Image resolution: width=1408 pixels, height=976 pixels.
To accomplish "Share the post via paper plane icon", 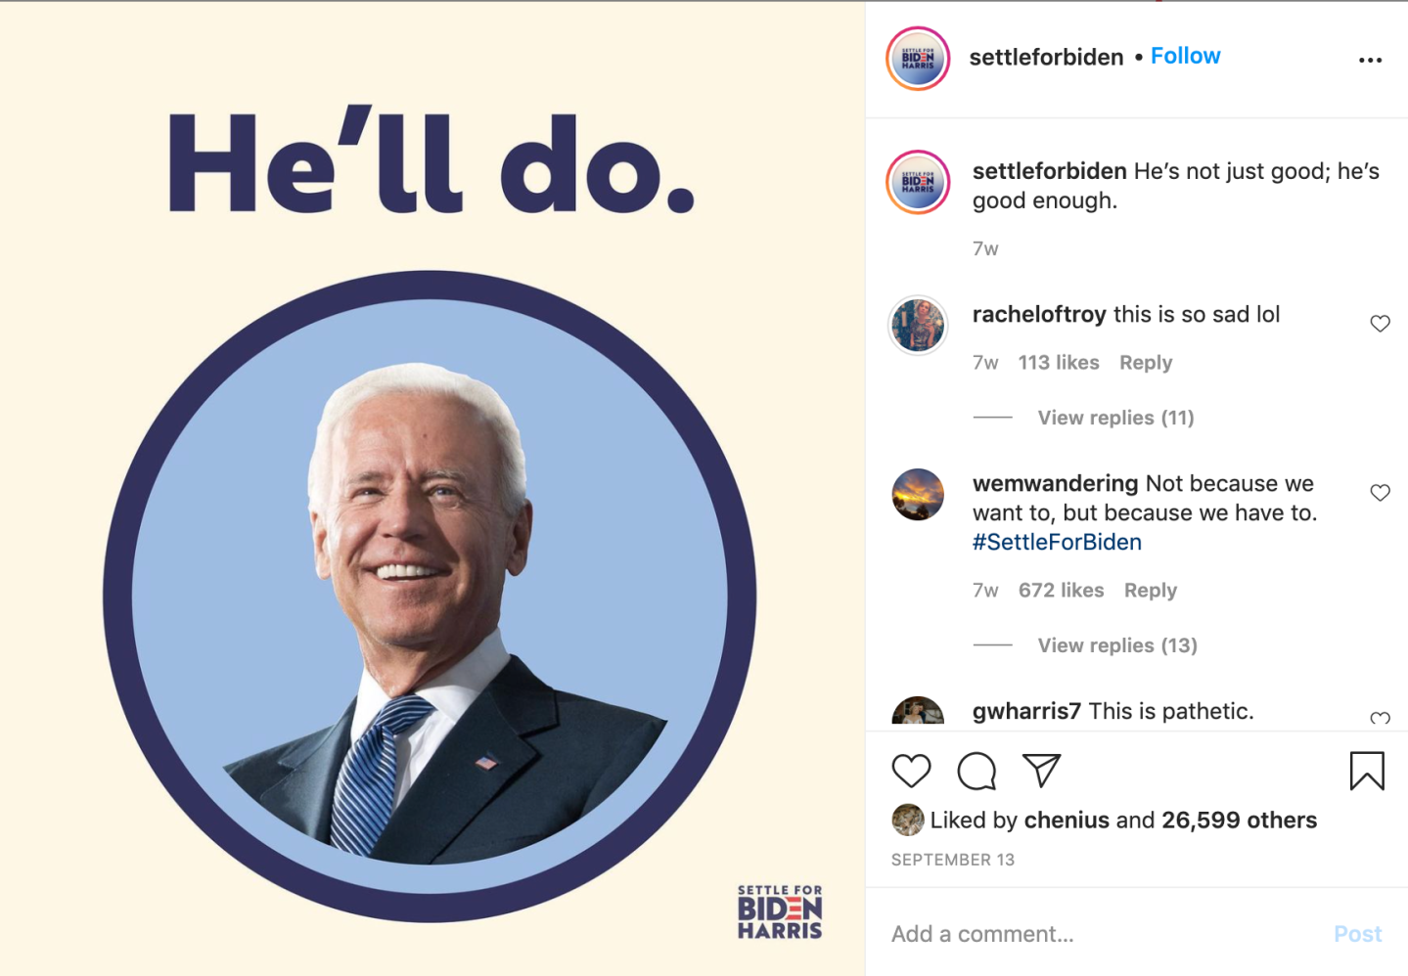I will coord(1041,771).
